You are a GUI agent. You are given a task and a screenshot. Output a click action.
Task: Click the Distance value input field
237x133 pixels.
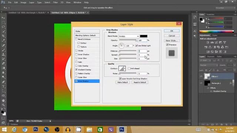click(142, 51)
